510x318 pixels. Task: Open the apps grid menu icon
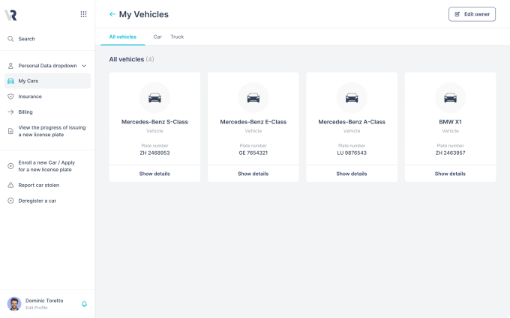pos(83,14)
